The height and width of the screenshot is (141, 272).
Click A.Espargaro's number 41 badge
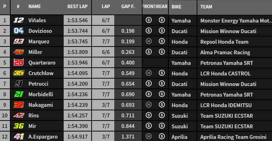click(18, 137)
